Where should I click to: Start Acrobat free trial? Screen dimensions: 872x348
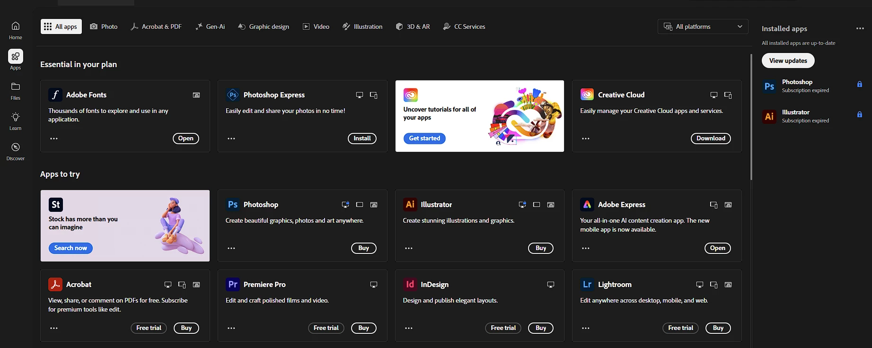coord(149,328)
